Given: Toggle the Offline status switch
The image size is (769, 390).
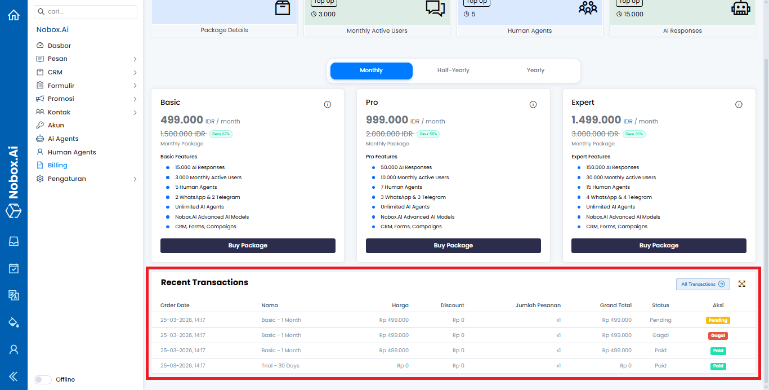Looking at the screenshot, I should click(x=43, y=380).
